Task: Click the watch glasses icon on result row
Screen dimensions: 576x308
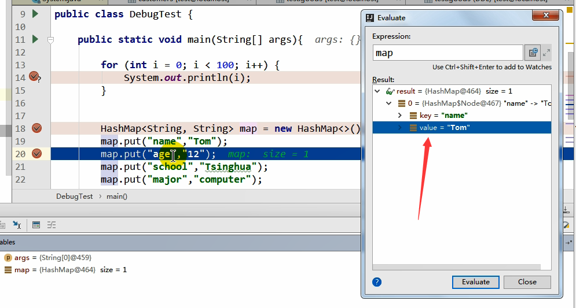Action: (390, 91)
